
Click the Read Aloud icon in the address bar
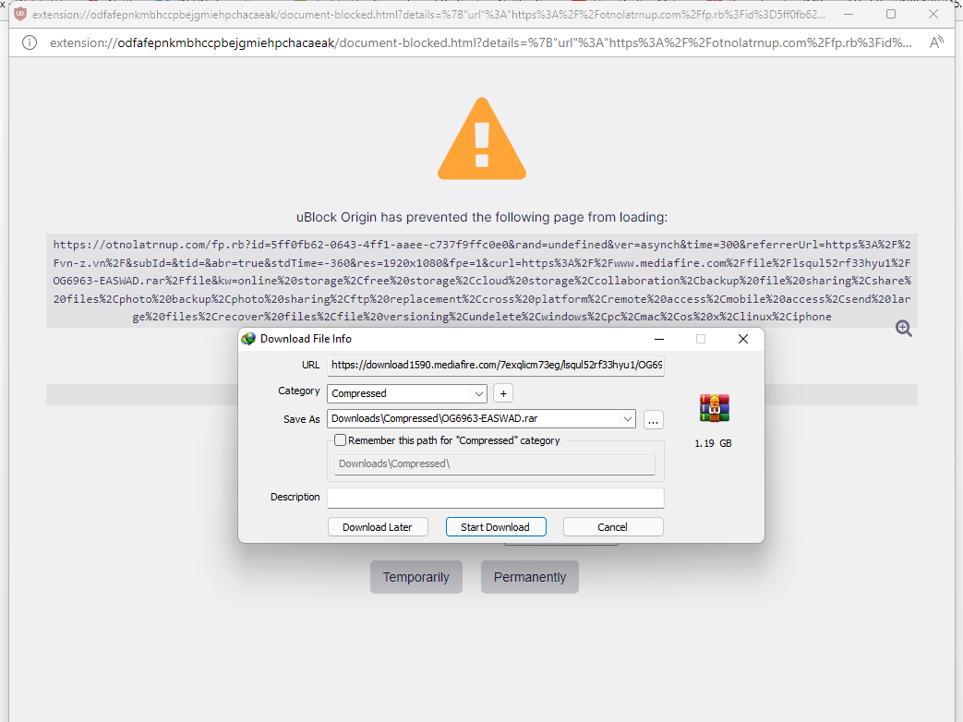tap(936, 42)
